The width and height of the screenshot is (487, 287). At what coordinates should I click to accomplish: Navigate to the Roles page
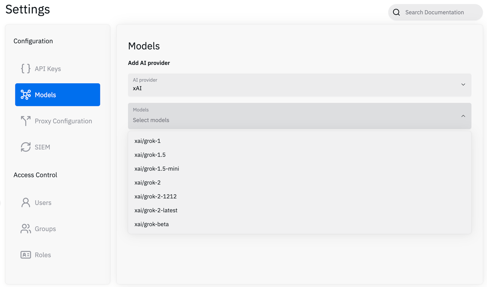pos(43,255)
